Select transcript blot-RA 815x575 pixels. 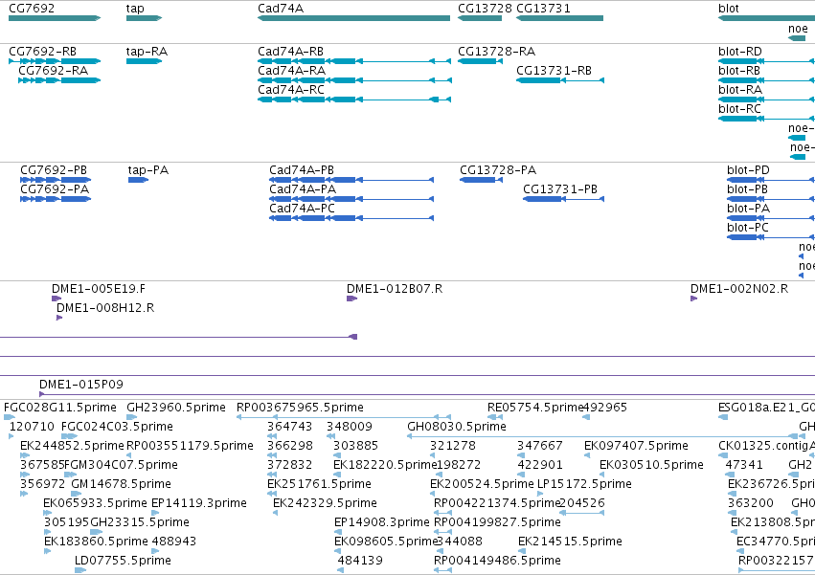767,100
